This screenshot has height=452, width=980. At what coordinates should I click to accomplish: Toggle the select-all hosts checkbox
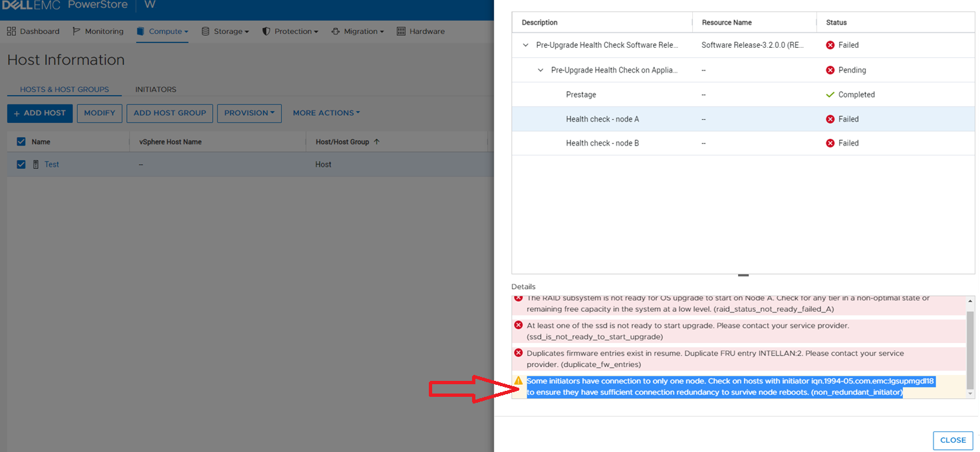(x=21, y=142)
